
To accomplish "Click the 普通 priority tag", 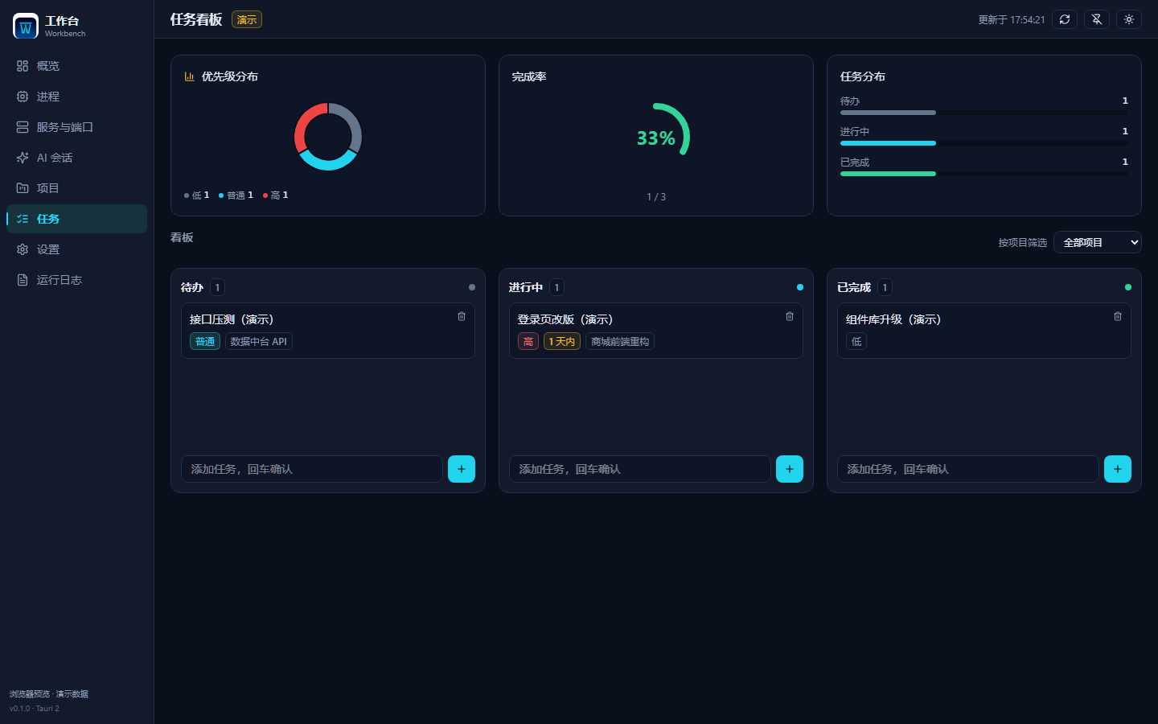I will tap(205, 342).
